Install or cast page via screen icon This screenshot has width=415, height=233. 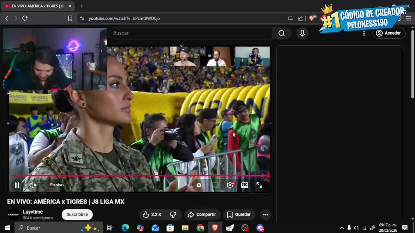290,18
